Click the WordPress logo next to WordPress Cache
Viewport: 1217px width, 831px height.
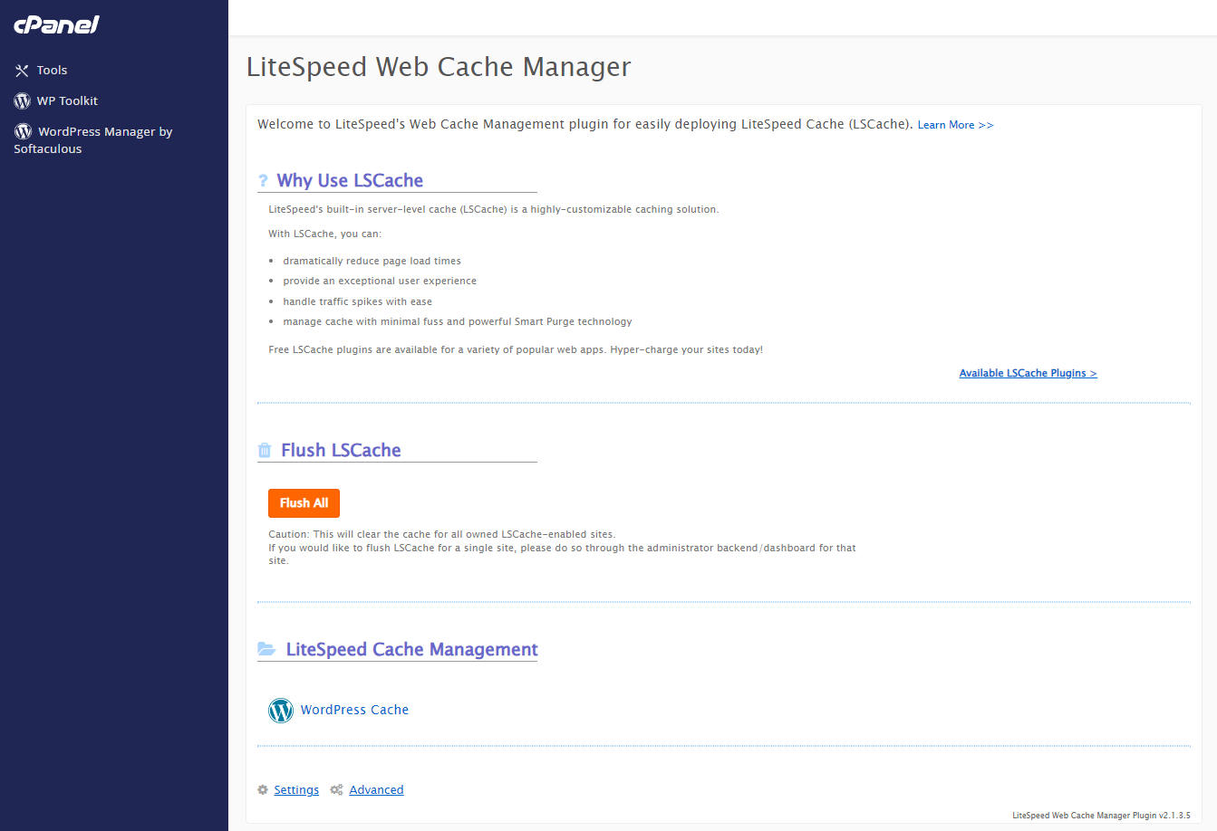(x=281, y=711)
